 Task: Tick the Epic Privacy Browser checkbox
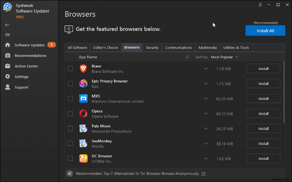tap(70, 84)
